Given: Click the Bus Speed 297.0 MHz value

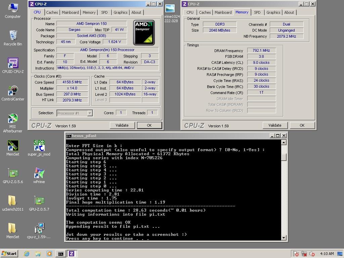Looking at the screenshot, I should (72, 94).
